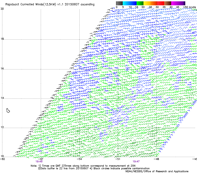
Task: Click the Rapidscat Corrected Winds title text
Action: pos(50,5)
